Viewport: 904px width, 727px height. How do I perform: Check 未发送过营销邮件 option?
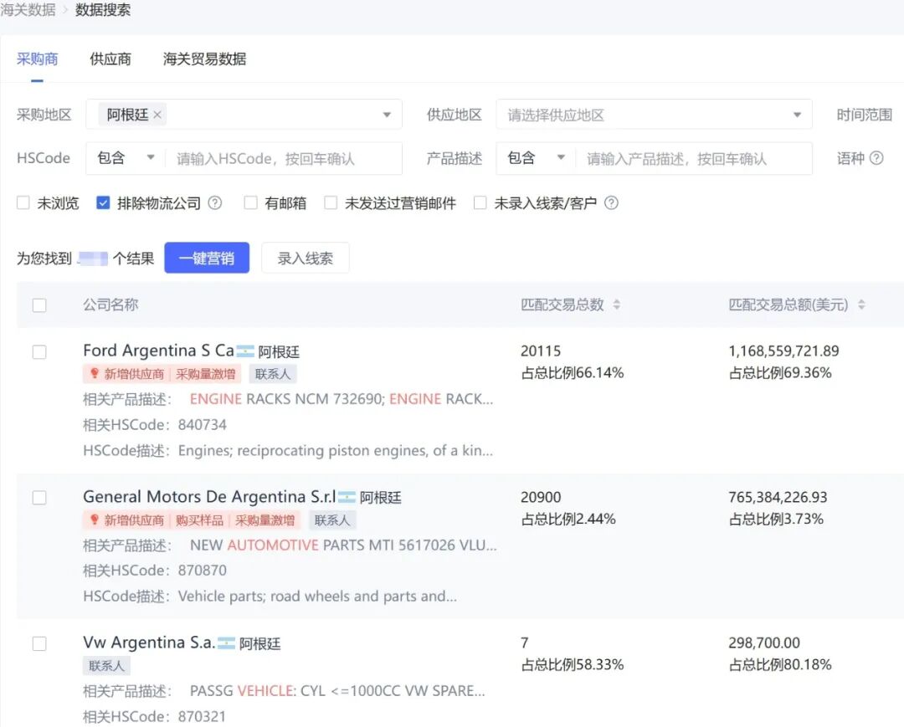[331, 202]
